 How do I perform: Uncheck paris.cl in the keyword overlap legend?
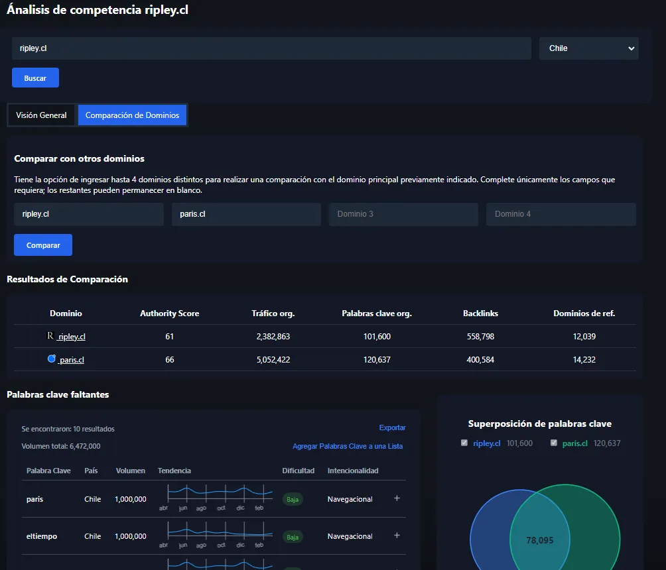coord(554,443)
